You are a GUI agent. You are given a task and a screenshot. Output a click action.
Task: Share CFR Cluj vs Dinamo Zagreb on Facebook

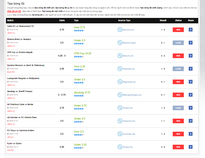(191, 56)
